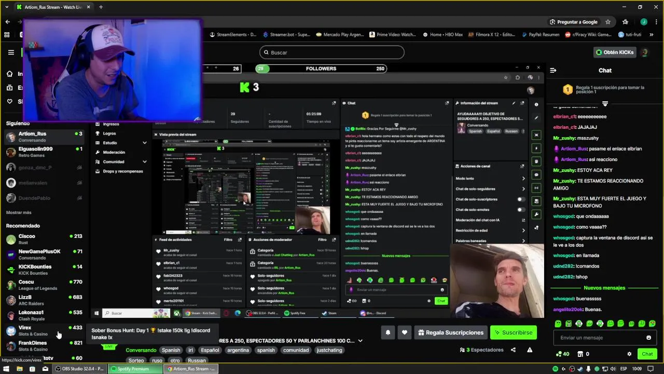Open the Kick hamburger menu
The image size is (664, 374).
[x=11, y=52]
